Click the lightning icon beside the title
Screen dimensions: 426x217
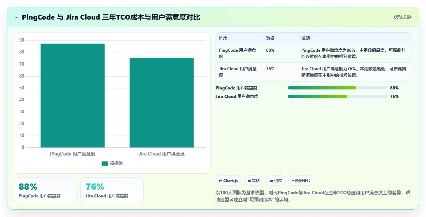(x=16, y=17)
